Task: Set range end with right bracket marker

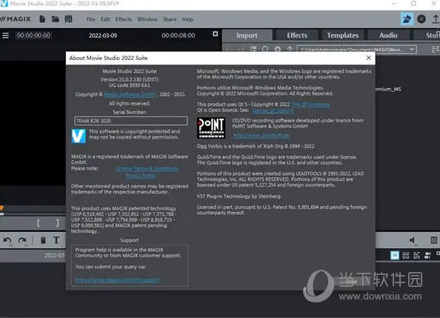Action: click(57, 223)
